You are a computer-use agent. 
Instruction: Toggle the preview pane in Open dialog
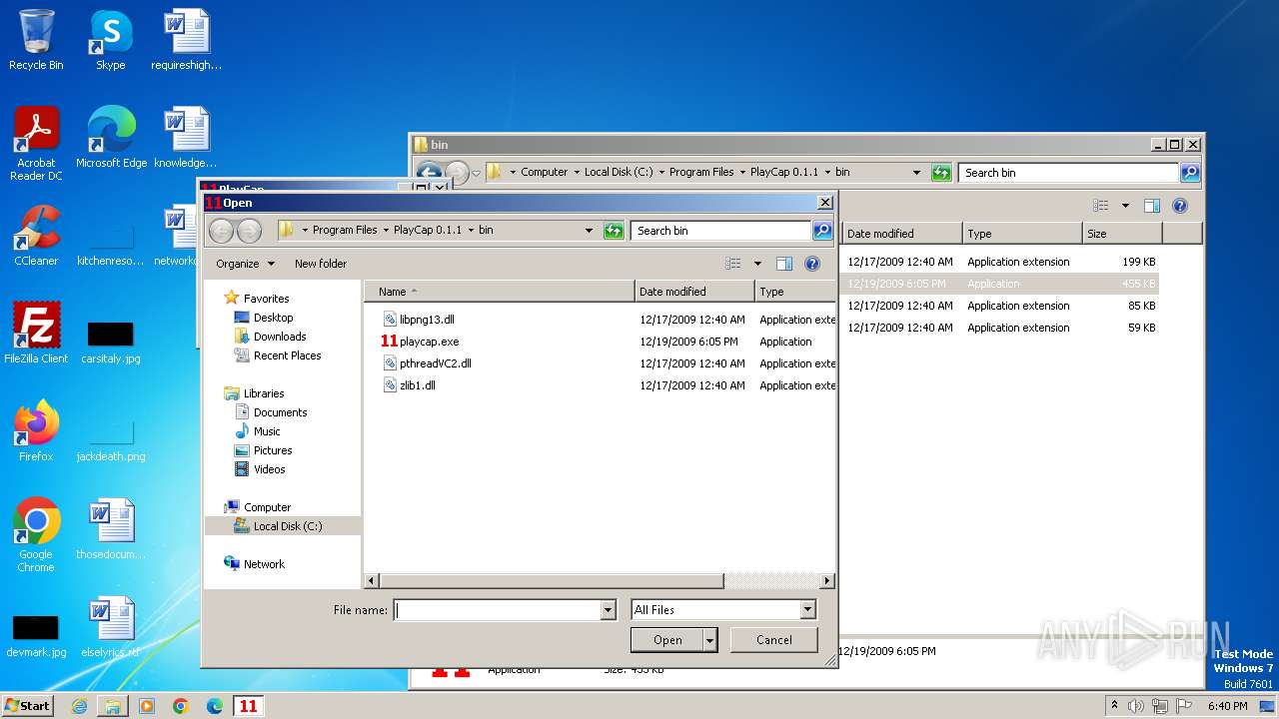point(784,264)
